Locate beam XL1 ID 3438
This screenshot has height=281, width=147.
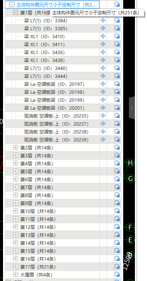103,60
